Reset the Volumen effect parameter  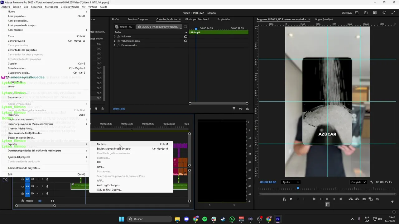(x=185, y=36)
